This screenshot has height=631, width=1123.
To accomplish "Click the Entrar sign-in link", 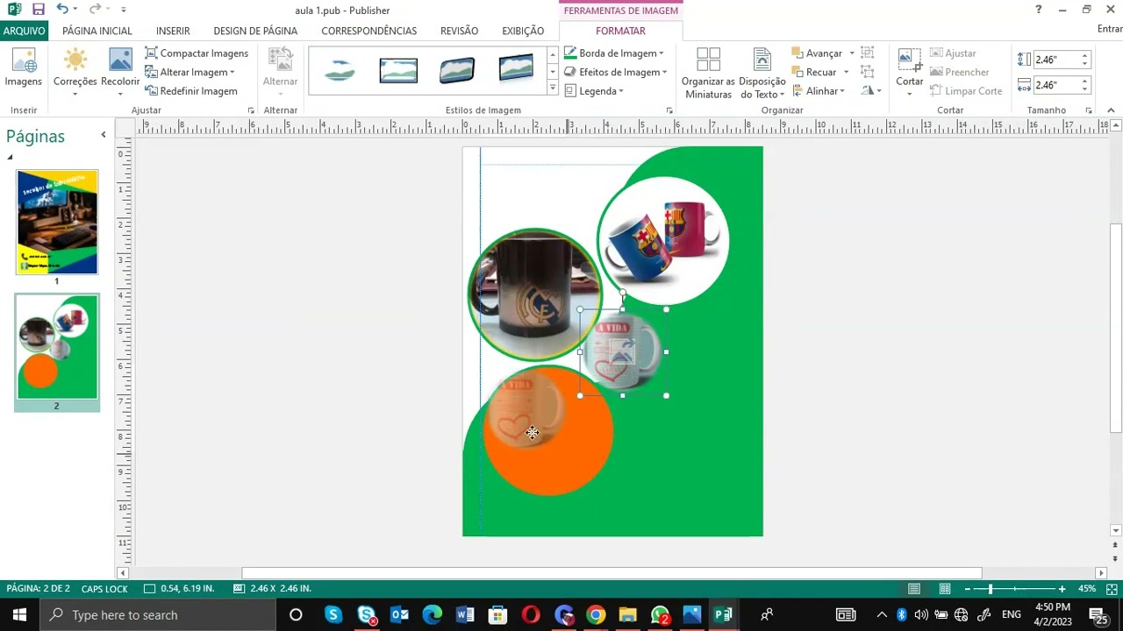I will tap(1109, 29).
